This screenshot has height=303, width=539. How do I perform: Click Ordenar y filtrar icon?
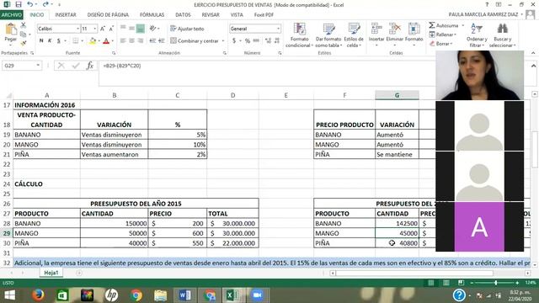pyautogui.click(x=477, y=29)
